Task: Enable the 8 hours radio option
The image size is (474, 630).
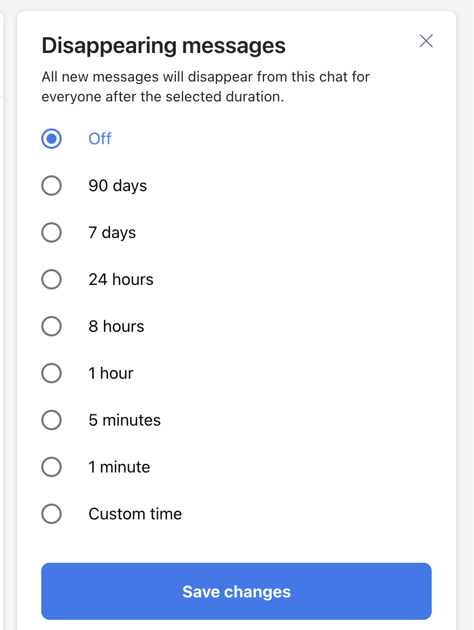Action: pyautogui.click(x=51, y=326)
